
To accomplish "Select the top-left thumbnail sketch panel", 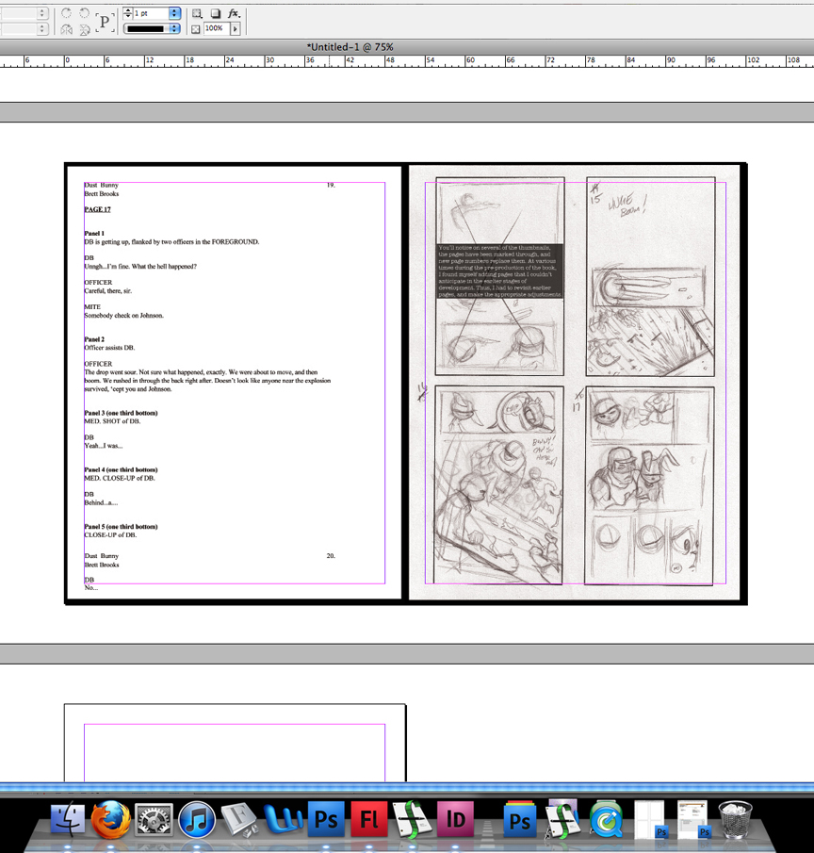I will 499,276.
